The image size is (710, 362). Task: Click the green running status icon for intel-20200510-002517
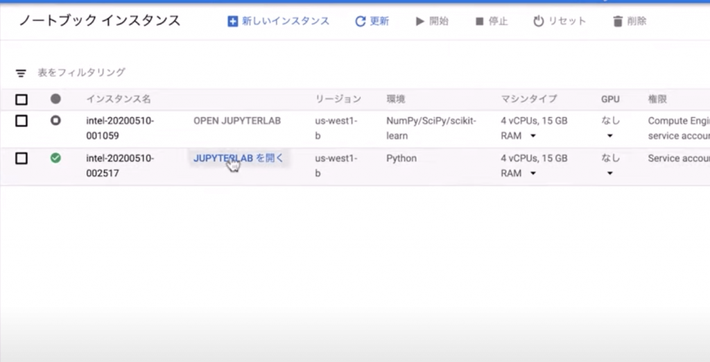tap(55, 158)
